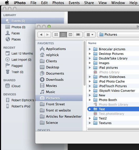Open Documents in Favorites
This screenshot has height=150, width=139.
[52, 73]
